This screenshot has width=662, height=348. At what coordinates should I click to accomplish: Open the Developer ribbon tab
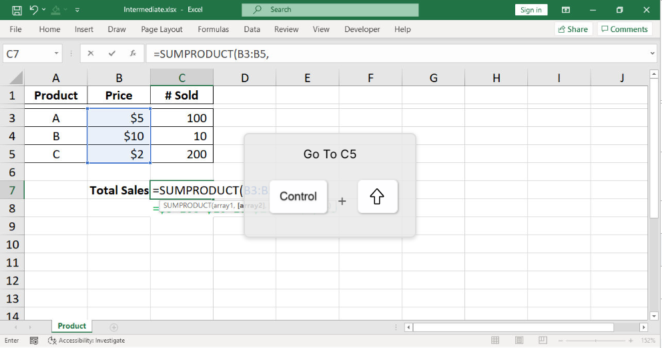pyautogui.click(x=362, y=29)
